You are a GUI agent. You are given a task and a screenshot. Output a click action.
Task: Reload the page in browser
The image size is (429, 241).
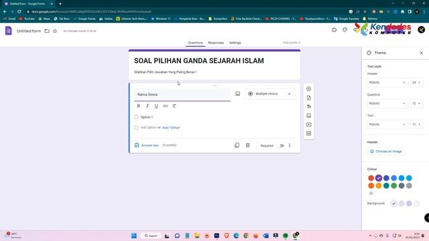pos(19,12)
